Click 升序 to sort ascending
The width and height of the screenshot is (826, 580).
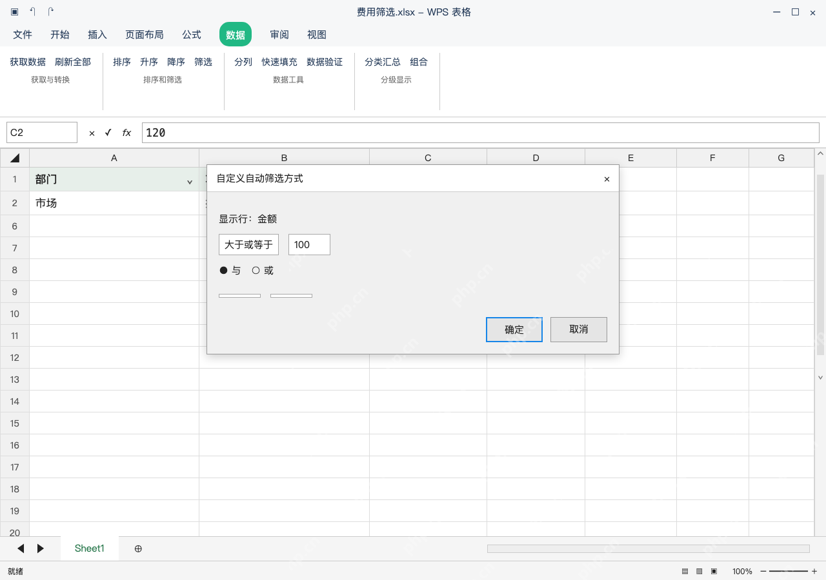click(x=149, y=62)
